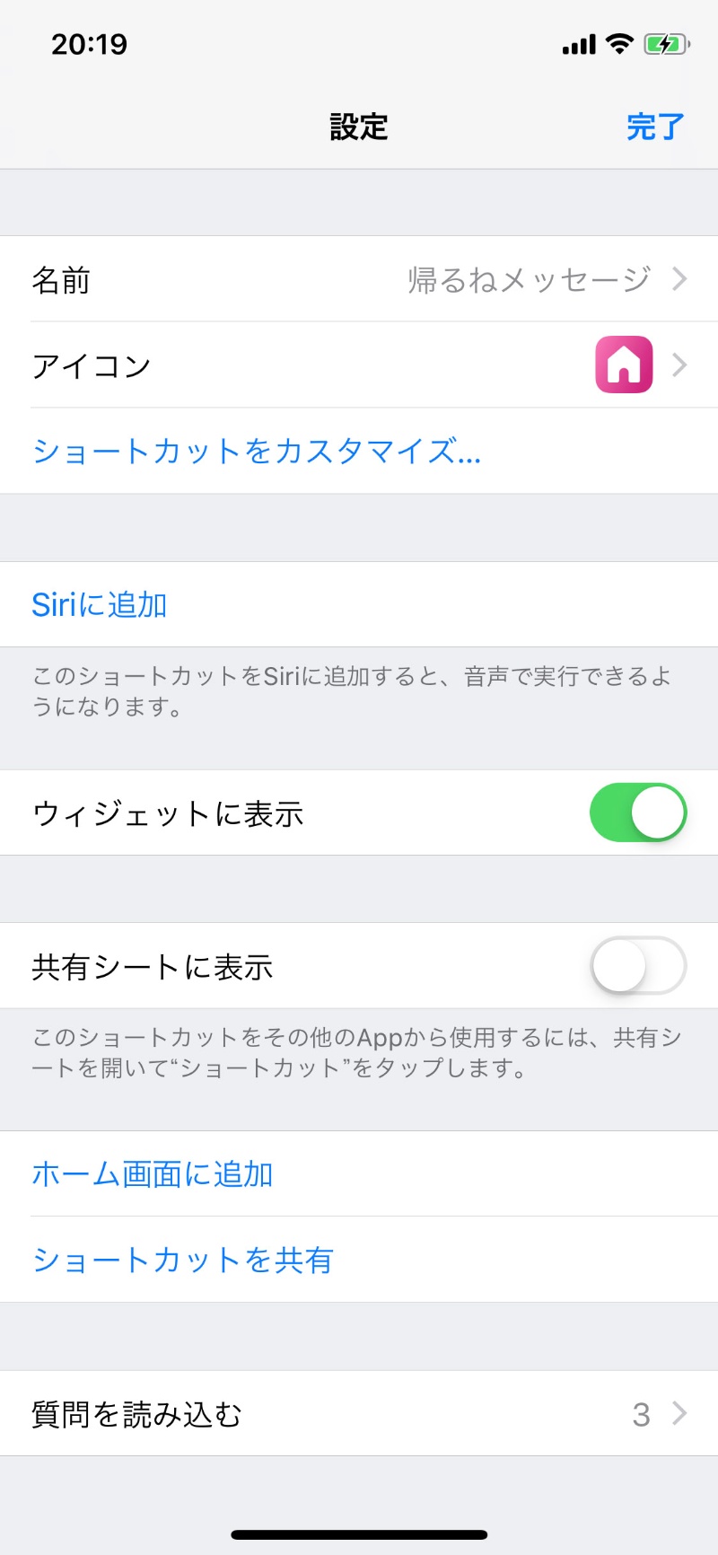This screenshot has width=718, height=1555.
Task: Tap ショートカットを共有
Action: click(183, 1260)
